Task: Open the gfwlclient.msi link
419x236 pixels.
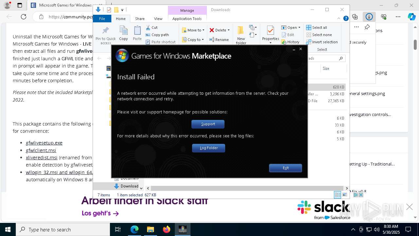Action: pyautogui.click(x=41, y=150)
